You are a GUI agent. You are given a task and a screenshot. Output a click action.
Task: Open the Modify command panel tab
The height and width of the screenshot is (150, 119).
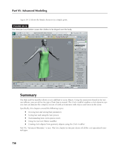click(x=77, y=39)
